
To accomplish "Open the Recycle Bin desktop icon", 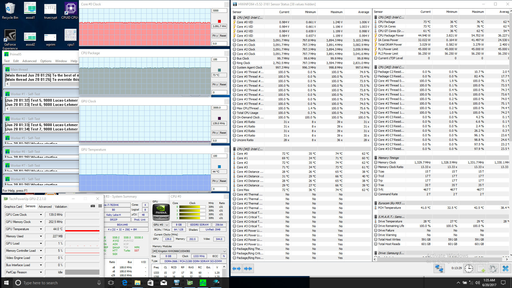I will tap(10, 11).
